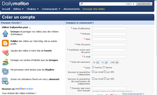Click the Groupes people icon
Viewport: 157px width, 95px height.
5,62
